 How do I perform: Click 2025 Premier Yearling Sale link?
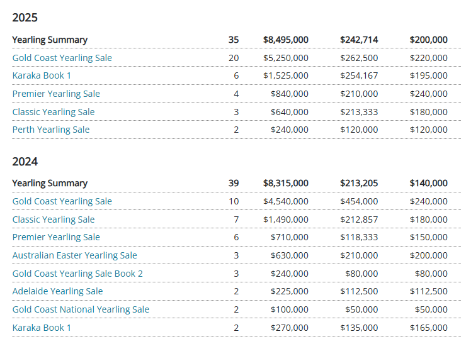coord(56,94)
